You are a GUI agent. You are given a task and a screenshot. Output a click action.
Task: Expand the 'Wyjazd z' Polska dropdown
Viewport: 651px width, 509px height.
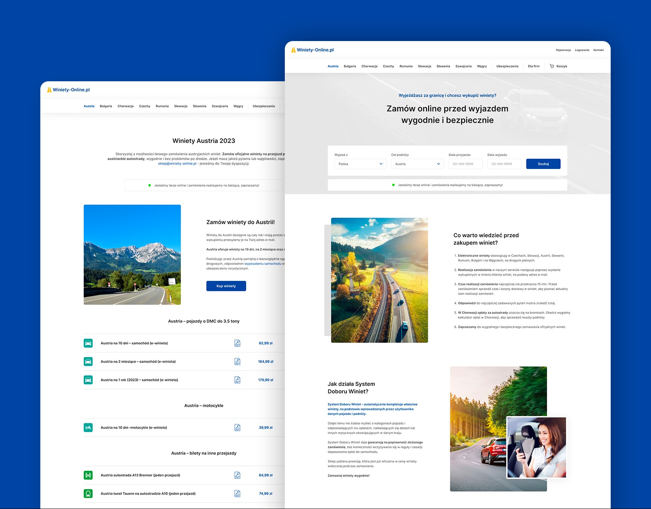tap(360, 164)
